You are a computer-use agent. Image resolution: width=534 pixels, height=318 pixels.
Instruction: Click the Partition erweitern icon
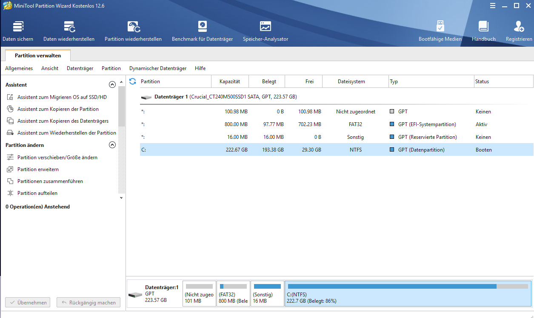[10, 169]
